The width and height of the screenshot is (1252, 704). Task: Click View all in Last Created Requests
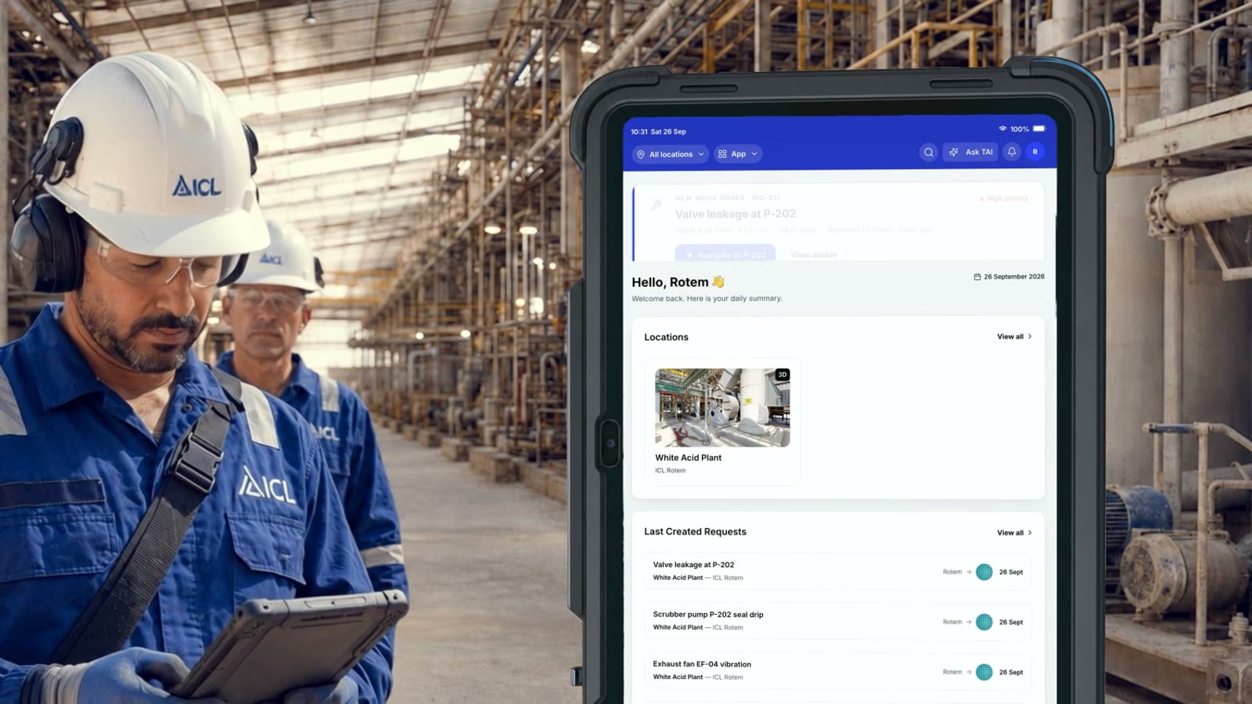(x=1014, y=533)
